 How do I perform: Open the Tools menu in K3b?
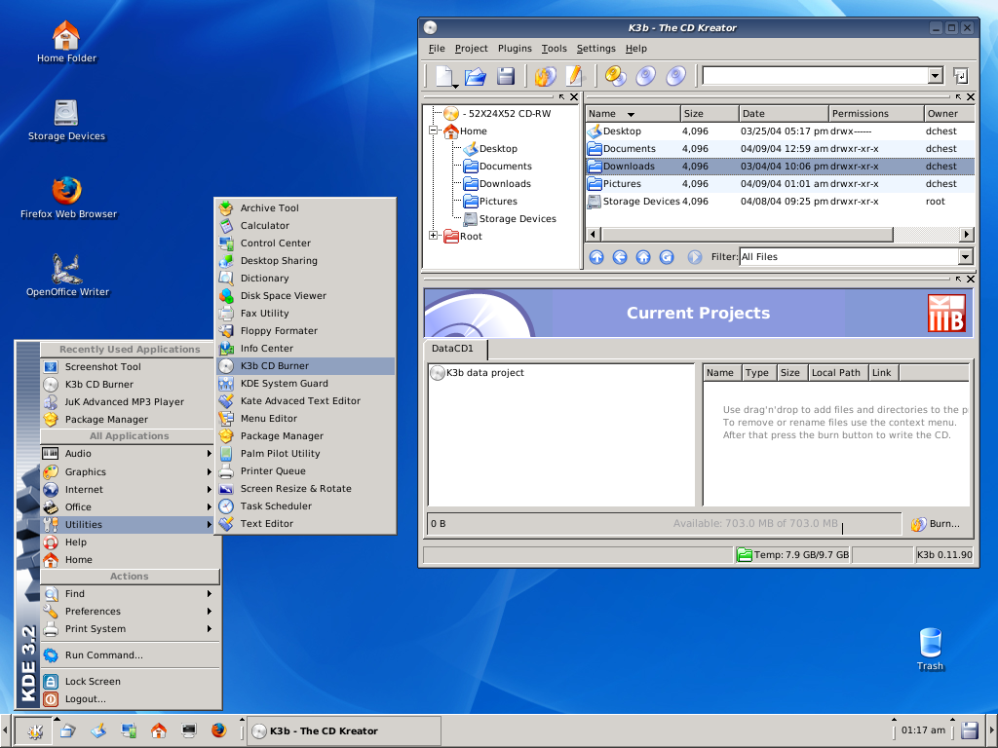554,49
